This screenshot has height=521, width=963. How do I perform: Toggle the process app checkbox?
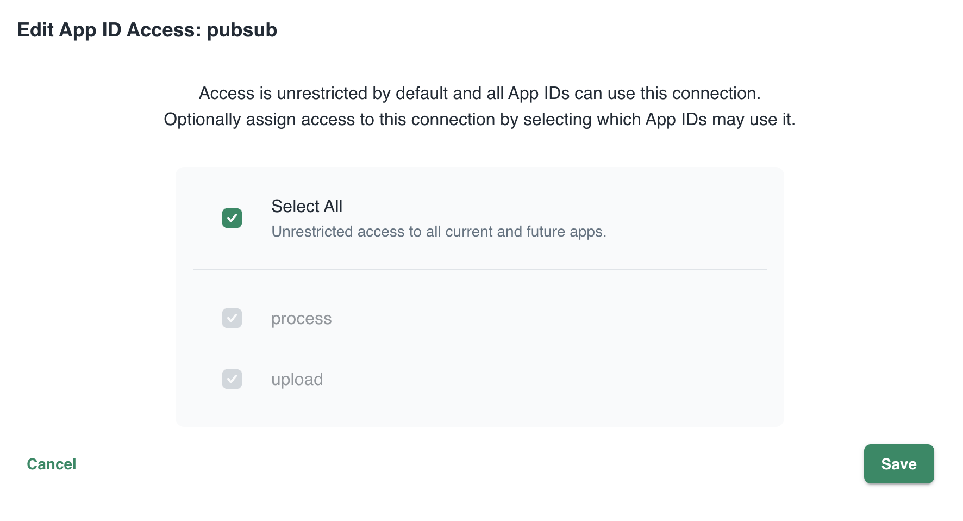[x=232, y=318]
